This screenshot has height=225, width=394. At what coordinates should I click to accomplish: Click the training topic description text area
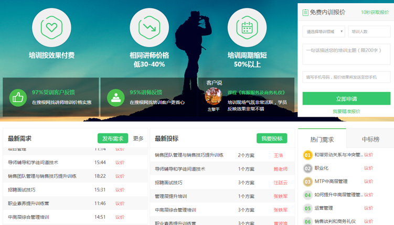click(346, 54)
